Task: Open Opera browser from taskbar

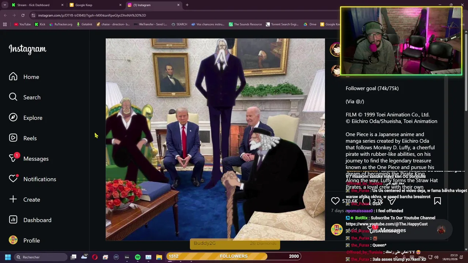Action: (95, 257)
